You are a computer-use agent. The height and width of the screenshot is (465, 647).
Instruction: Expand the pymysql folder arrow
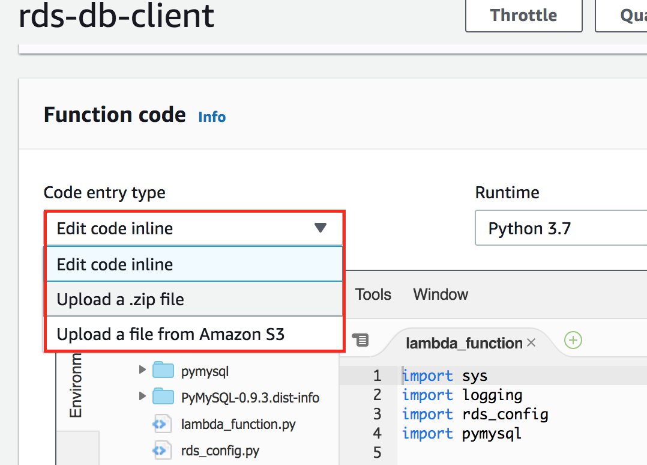pos(142,369)
